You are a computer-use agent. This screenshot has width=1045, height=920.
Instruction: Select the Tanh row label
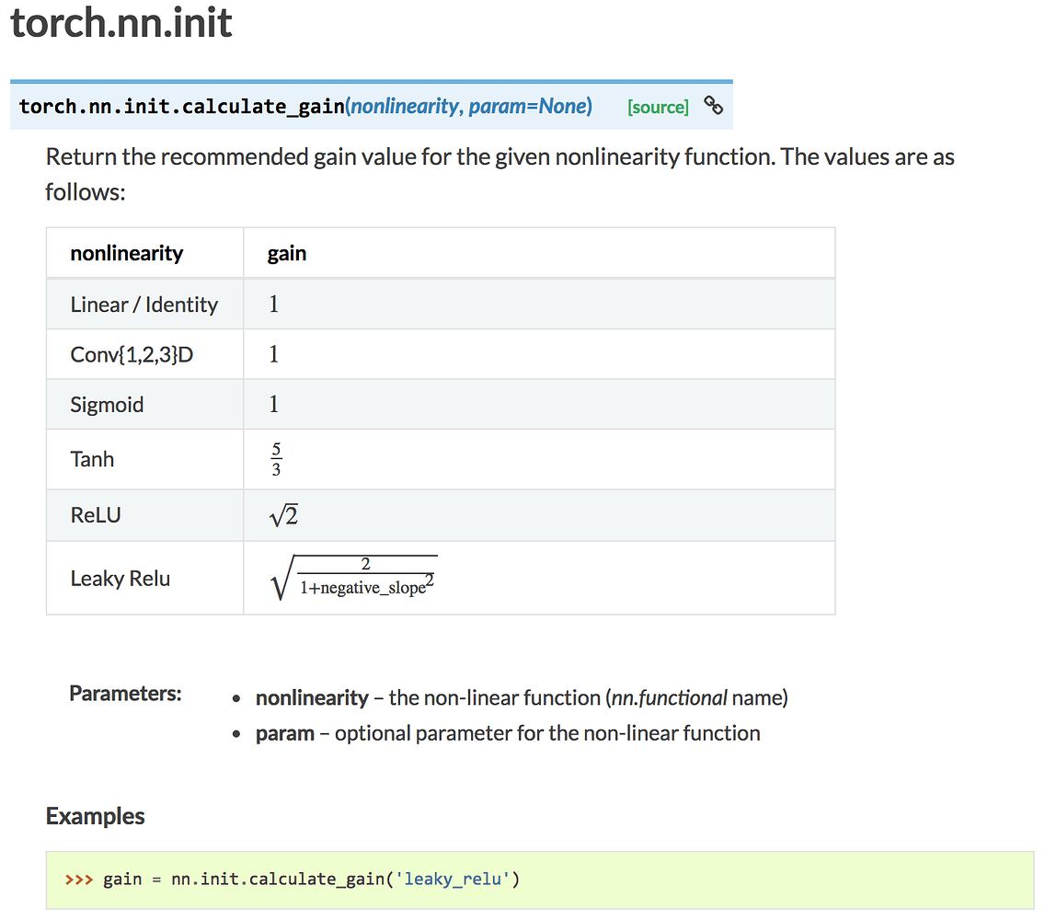[x=92, y=459]
